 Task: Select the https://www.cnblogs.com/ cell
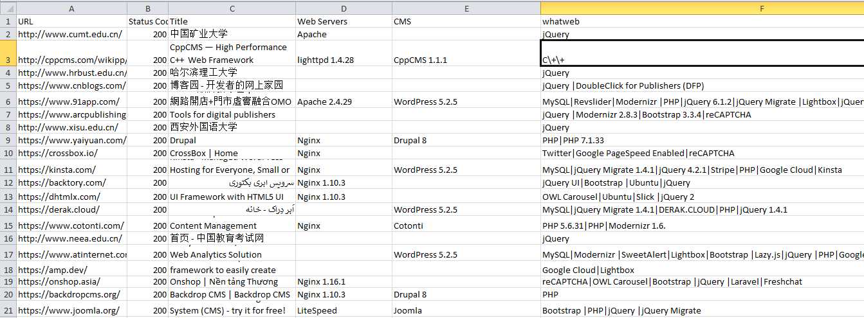tap(71, 85)
